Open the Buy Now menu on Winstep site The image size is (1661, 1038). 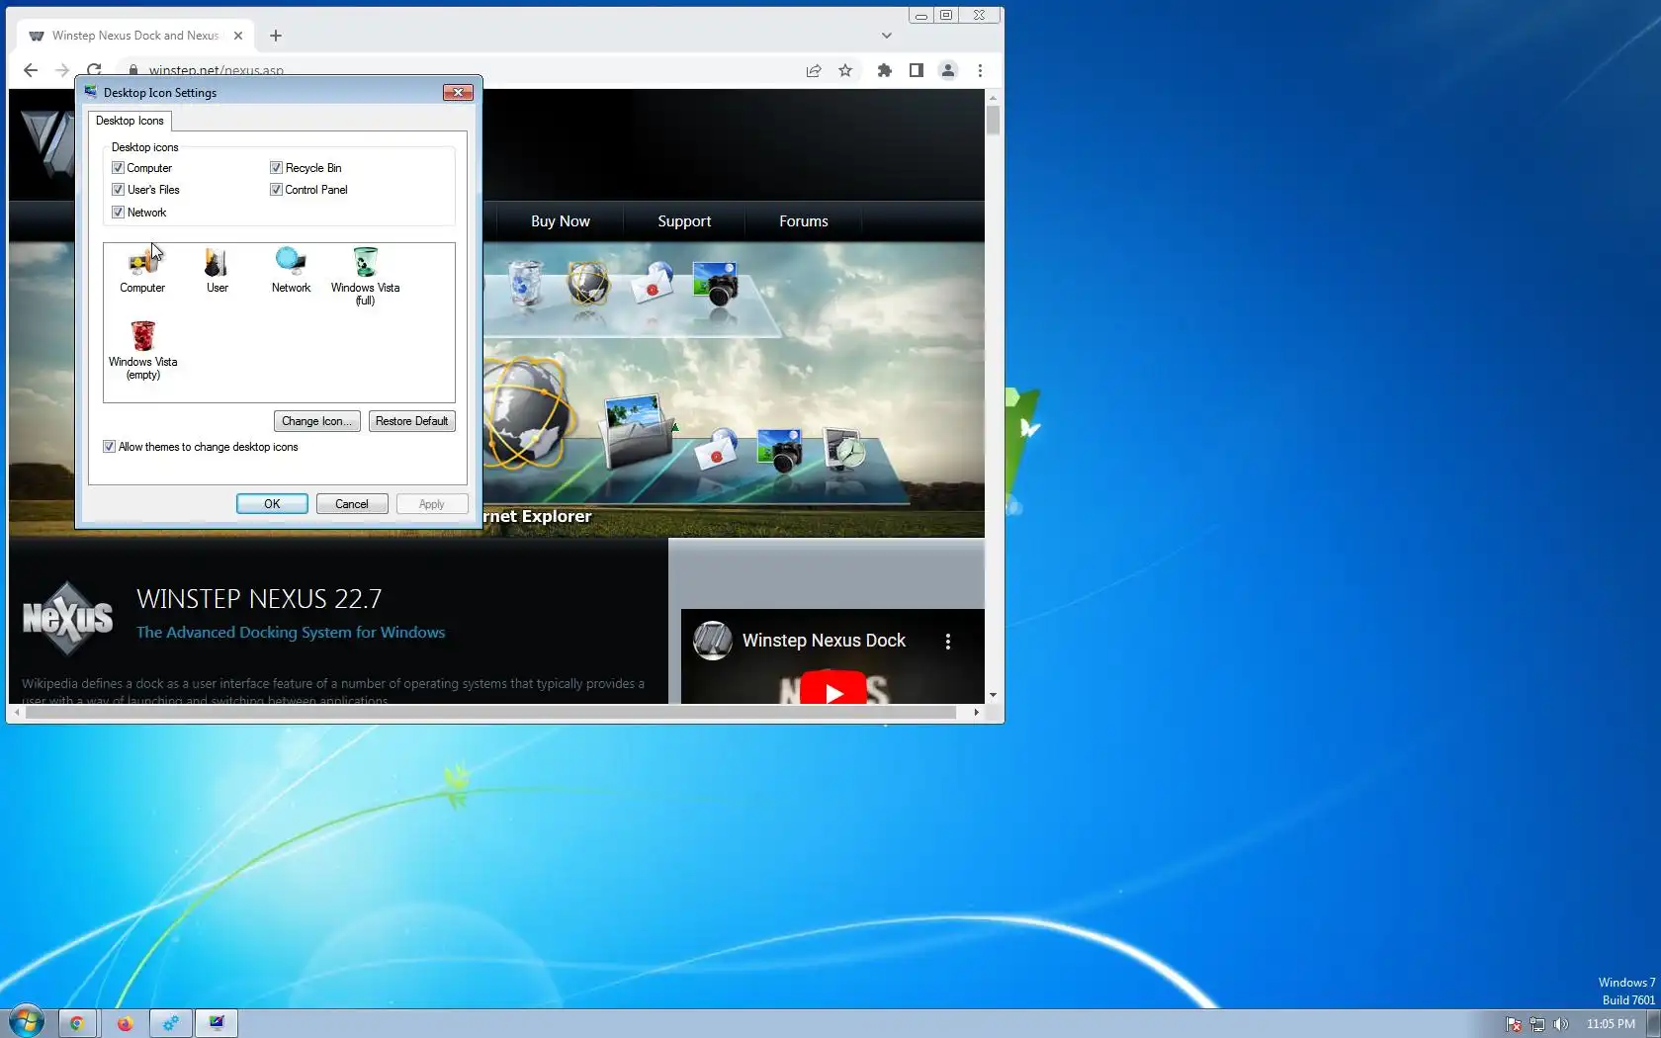pyautogui.click(x=560, y=221)
